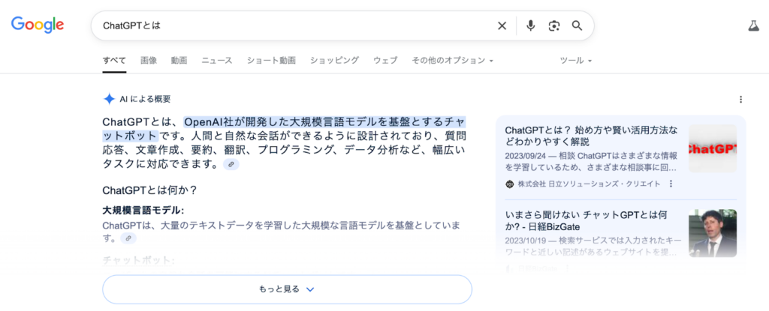This screenshot has height=311, width=769.
Task: Click the ChatGPTとは何か？ heading
Action: [149, 190]
